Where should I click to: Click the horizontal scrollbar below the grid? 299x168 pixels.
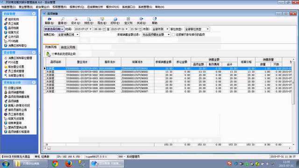click(167, 148)
